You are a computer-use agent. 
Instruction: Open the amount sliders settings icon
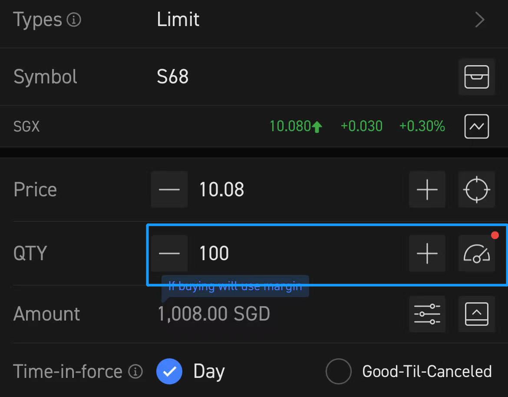[x=427, y=314]
